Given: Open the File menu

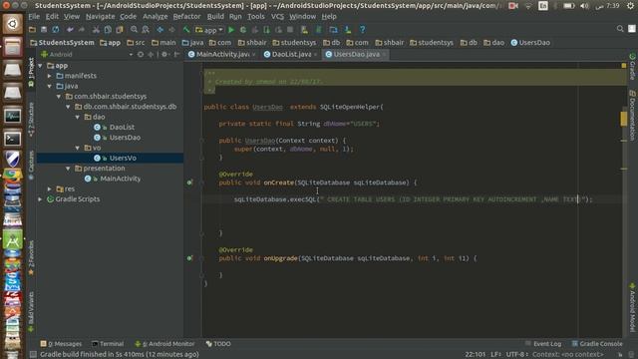Looking at the screenshot, I should [34, 16].
